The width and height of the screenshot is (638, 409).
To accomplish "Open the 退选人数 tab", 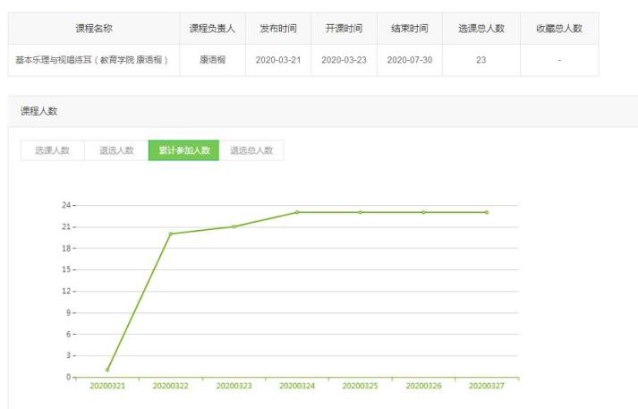I will point(116,150).
